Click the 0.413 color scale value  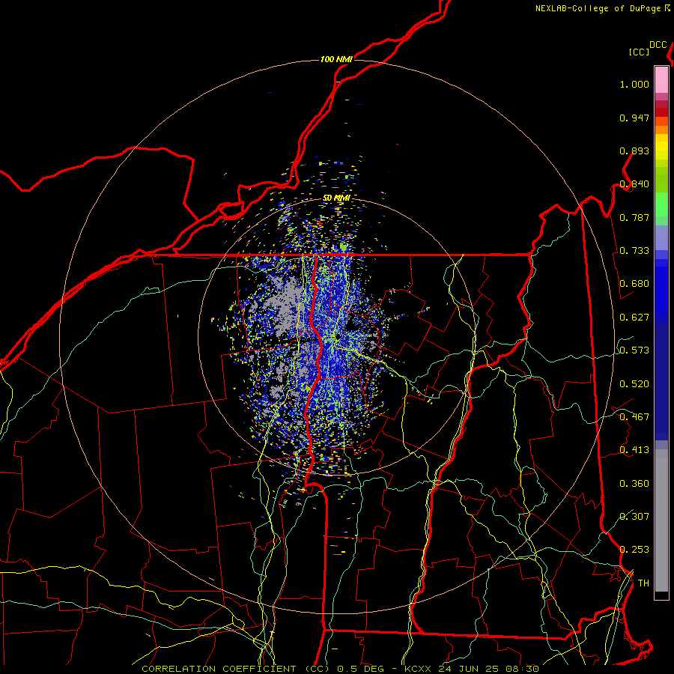pos(634,450)
